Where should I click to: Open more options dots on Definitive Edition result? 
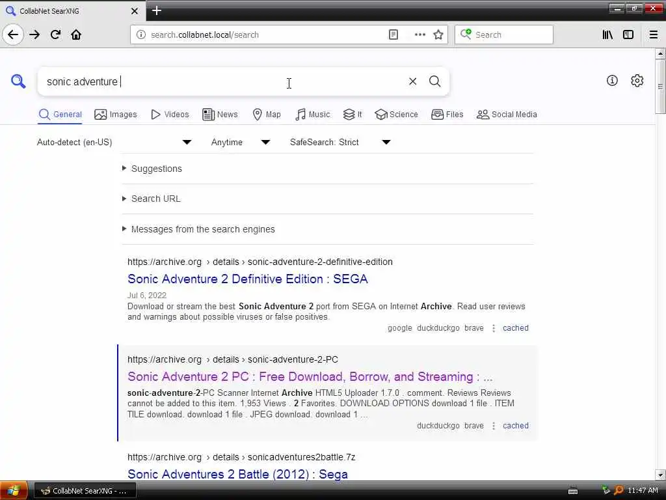coord(494,328)
